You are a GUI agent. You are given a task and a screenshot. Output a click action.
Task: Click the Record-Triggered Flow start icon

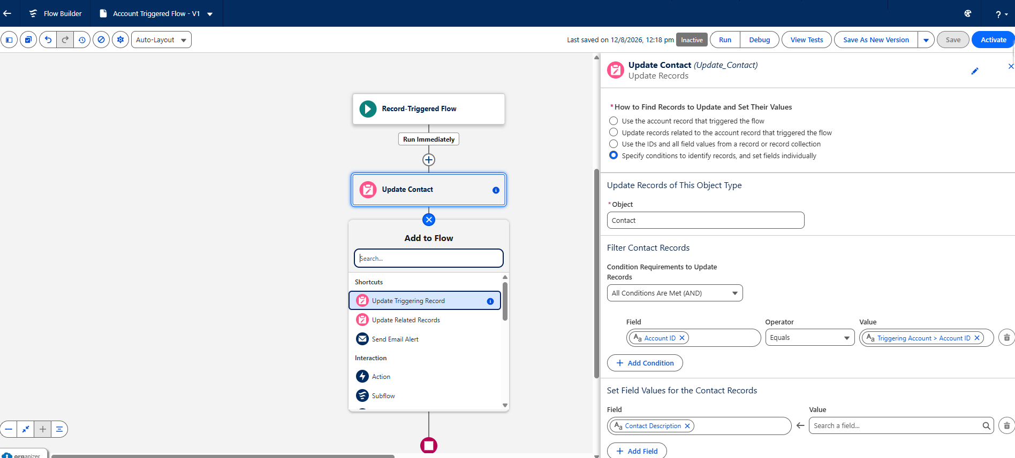click(368, 109)
